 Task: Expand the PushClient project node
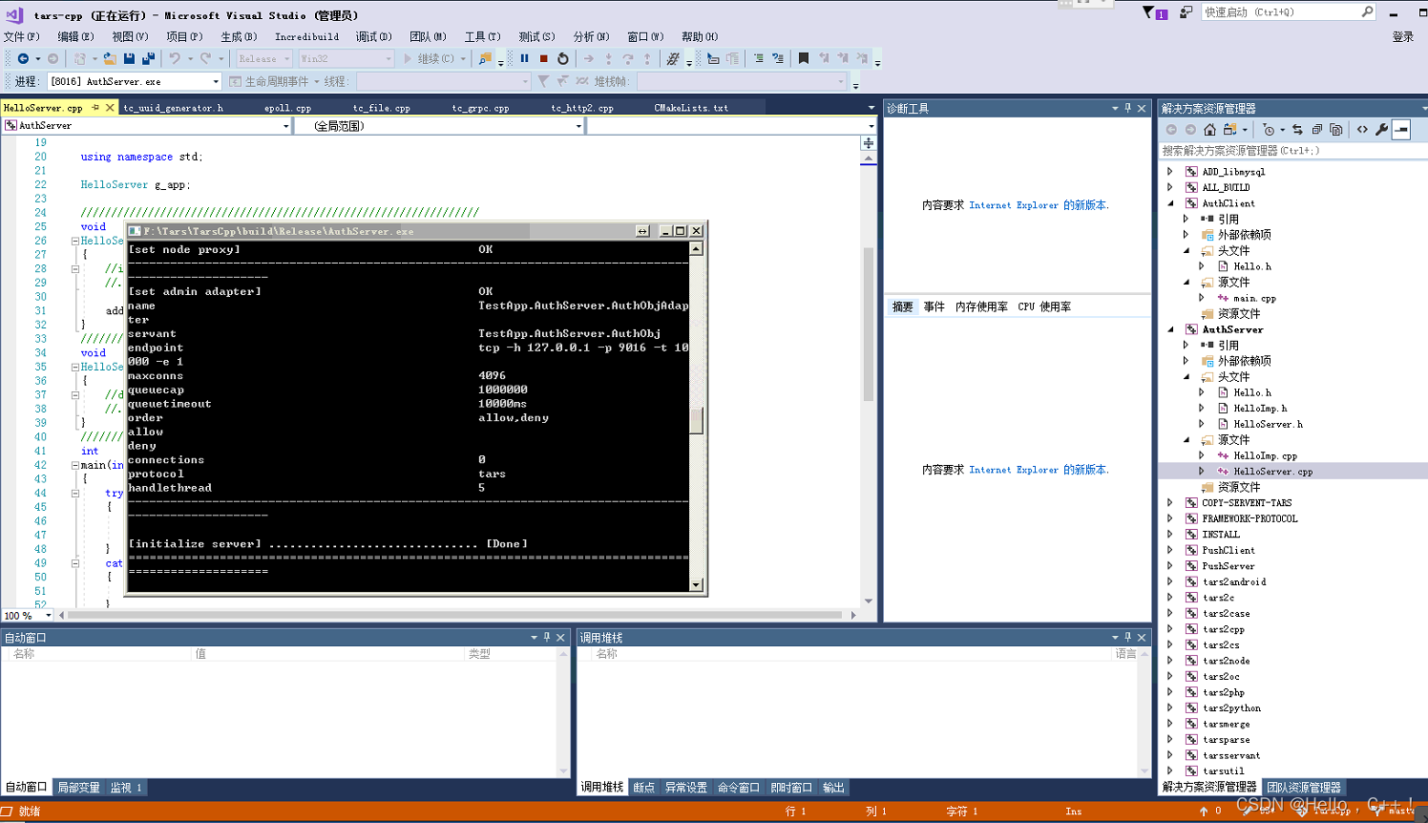pos(1170,550)
